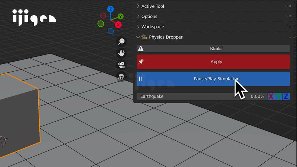Screen dimensions: 297x167
Task: Click the hand pan view icon
Action: [121, 53]
